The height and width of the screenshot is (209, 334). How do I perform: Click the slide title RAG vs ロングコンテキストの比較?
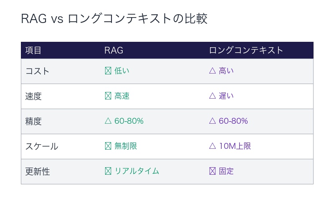point(114,19)
